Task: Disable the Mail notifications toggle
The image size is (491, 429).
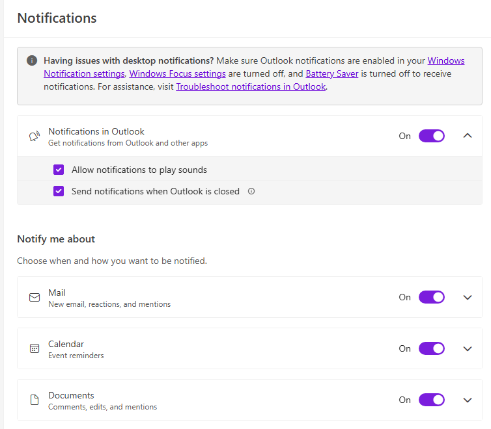Action: pos(432,297)
